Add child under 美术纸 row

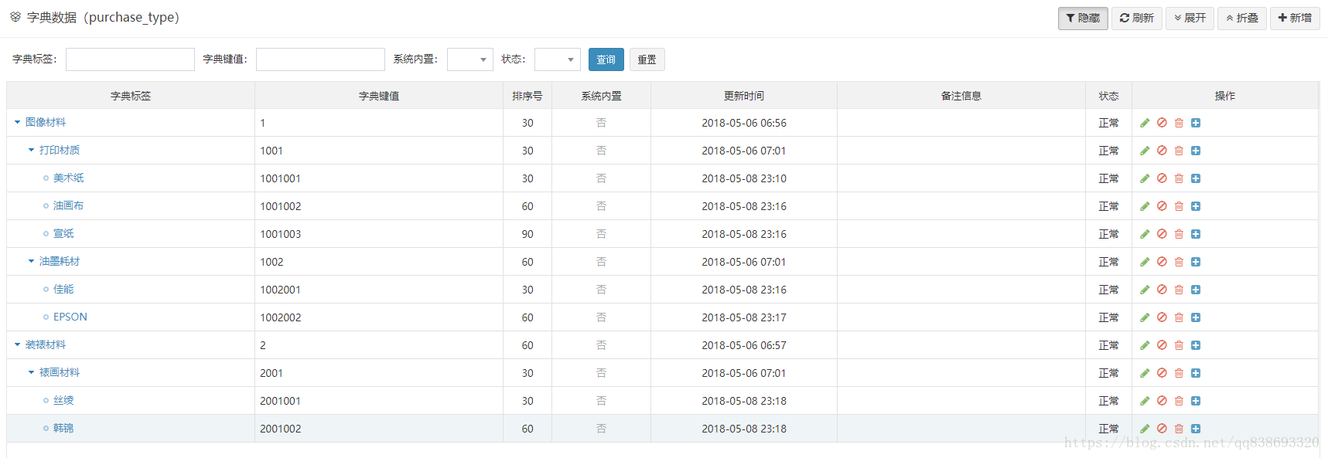(1196, 178)
